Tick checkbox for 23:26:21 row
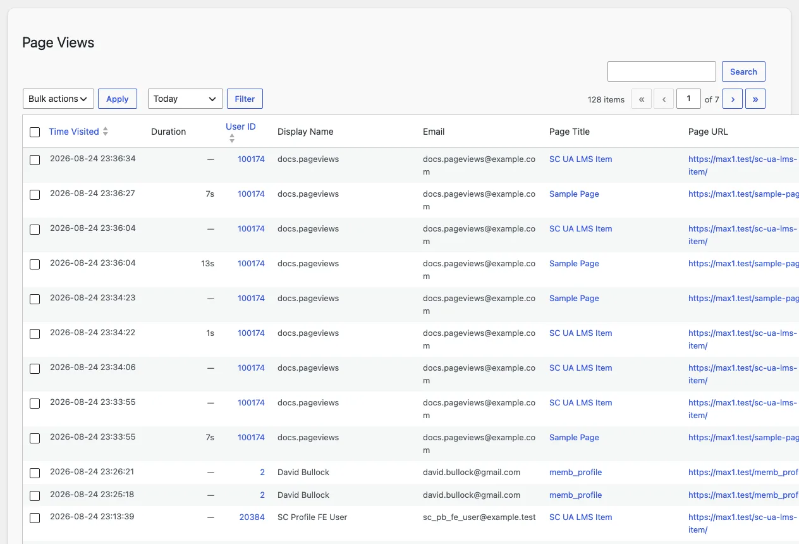 tap(35, 473)
